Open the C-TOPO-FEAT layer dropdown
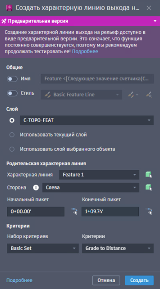Screen dimensions: 160x289 pyautogui.click(x=87, y=120)
